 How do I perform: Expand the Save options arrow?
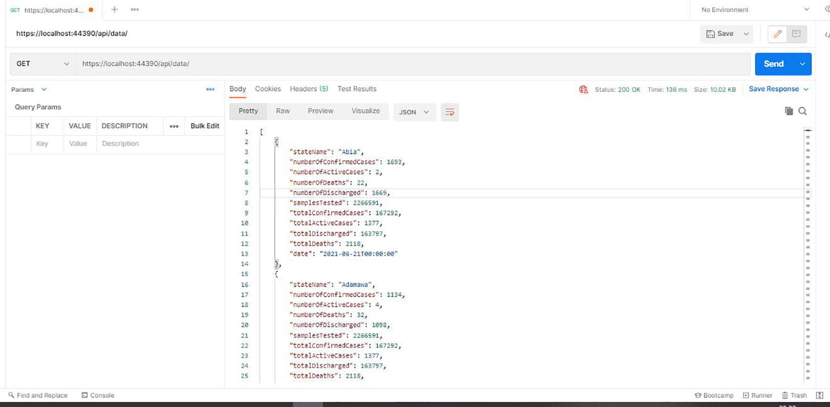[746, 34]
